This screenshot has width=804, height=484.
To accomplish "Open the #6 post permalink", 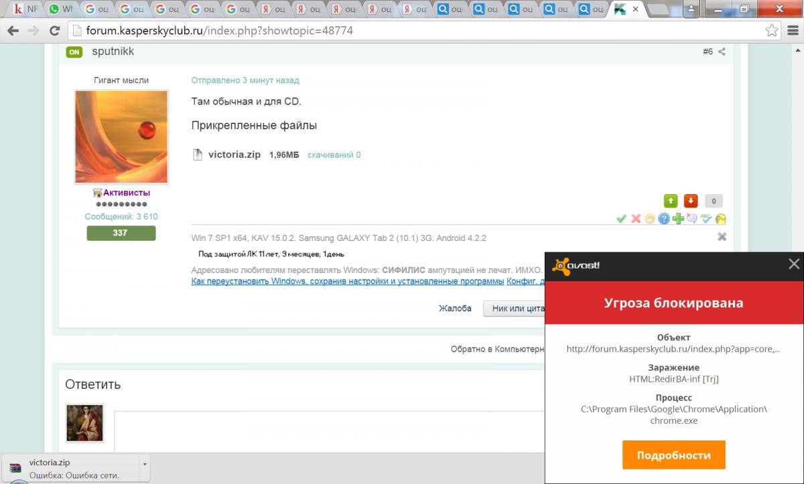I will click(x=708, y=52).
